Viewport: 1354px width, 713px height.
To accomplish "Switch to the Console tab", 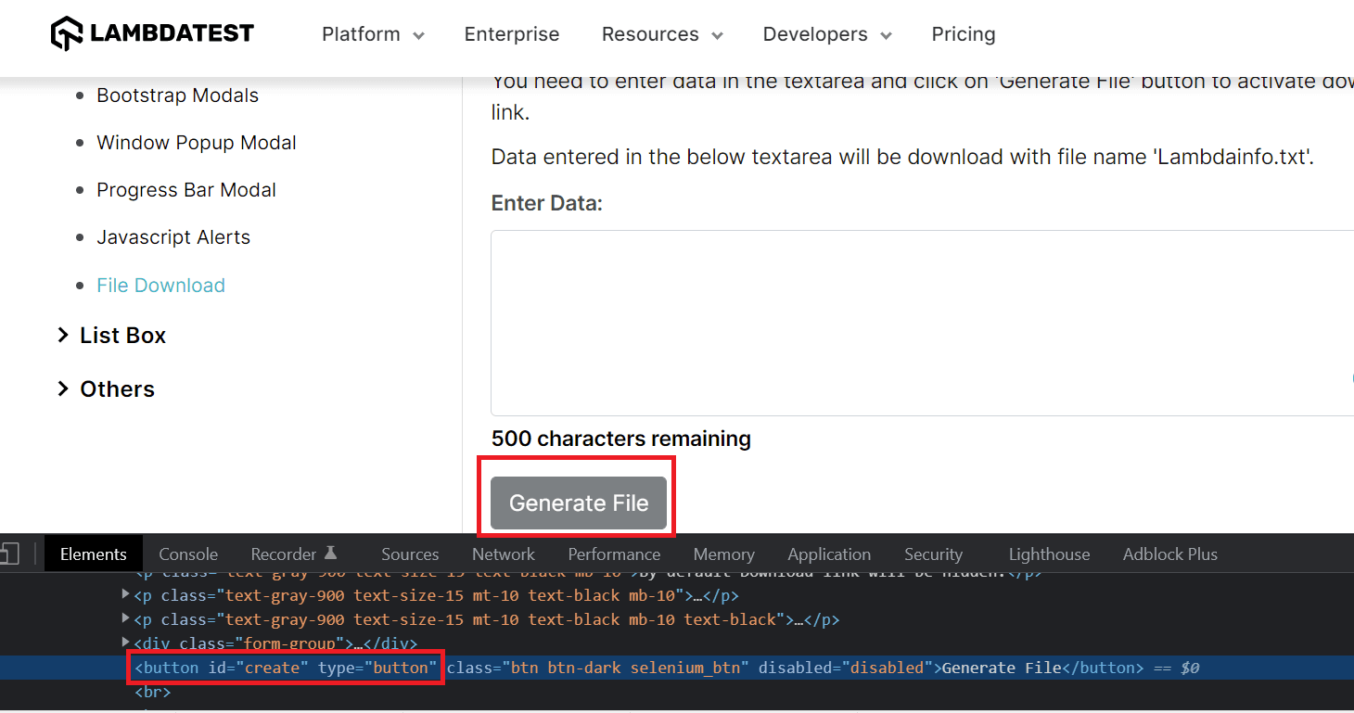I will (x=188, y=554).
